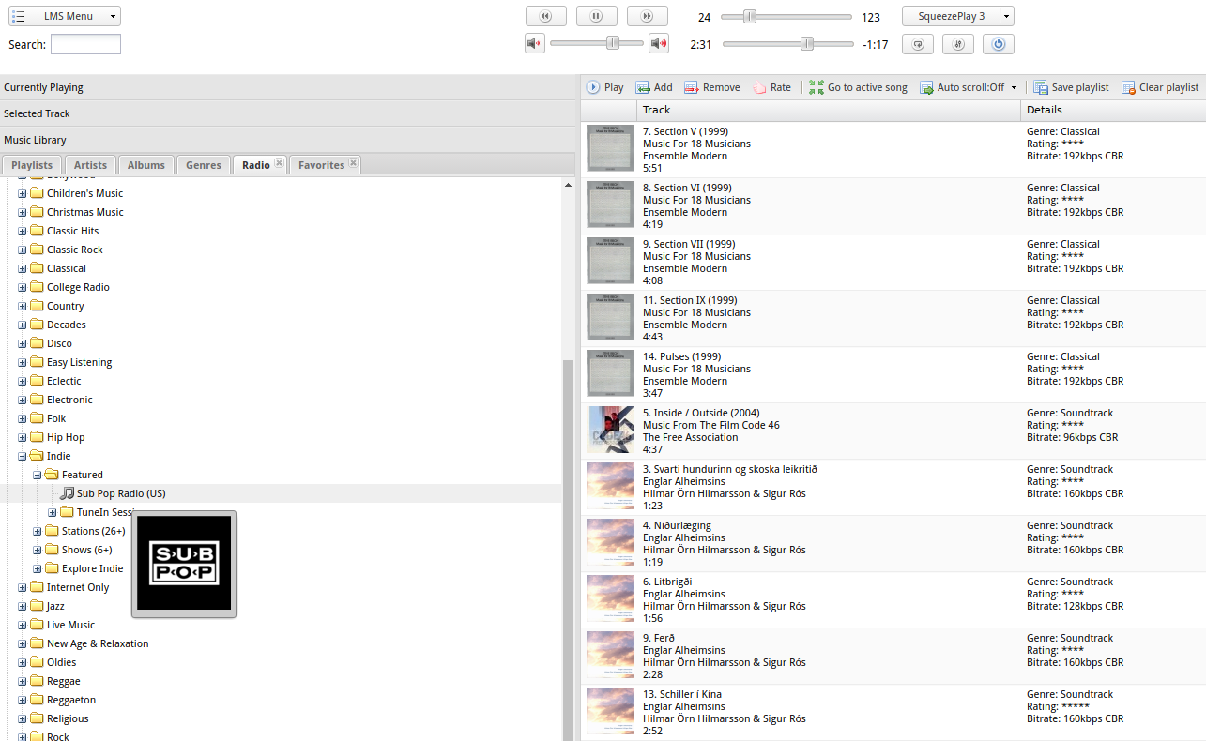1206x741 pixels.
Task: Click the Clear playlist icon
Action: coord(1128,87)
